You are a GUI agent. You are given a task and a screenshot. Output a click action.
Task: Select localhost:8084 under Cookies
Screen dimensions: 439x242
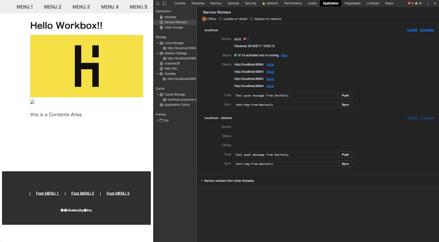pyautogui.click(x=179, y=79)
